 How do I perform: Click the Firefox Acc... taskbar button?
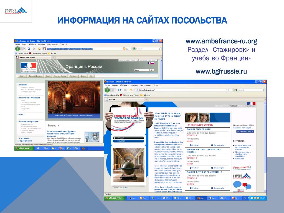point(201,198)
